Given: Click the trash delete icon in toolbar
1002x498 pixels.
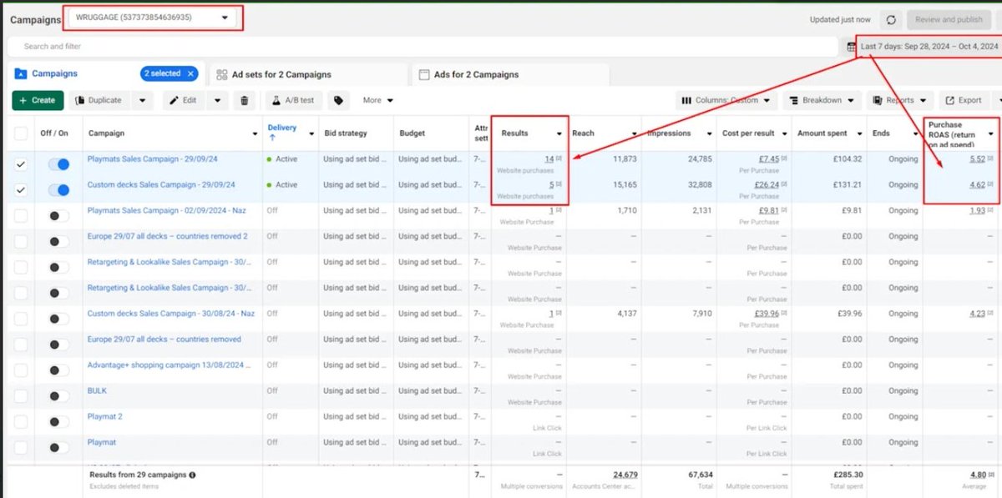Looking at the screenshot, I should (244, 100).
